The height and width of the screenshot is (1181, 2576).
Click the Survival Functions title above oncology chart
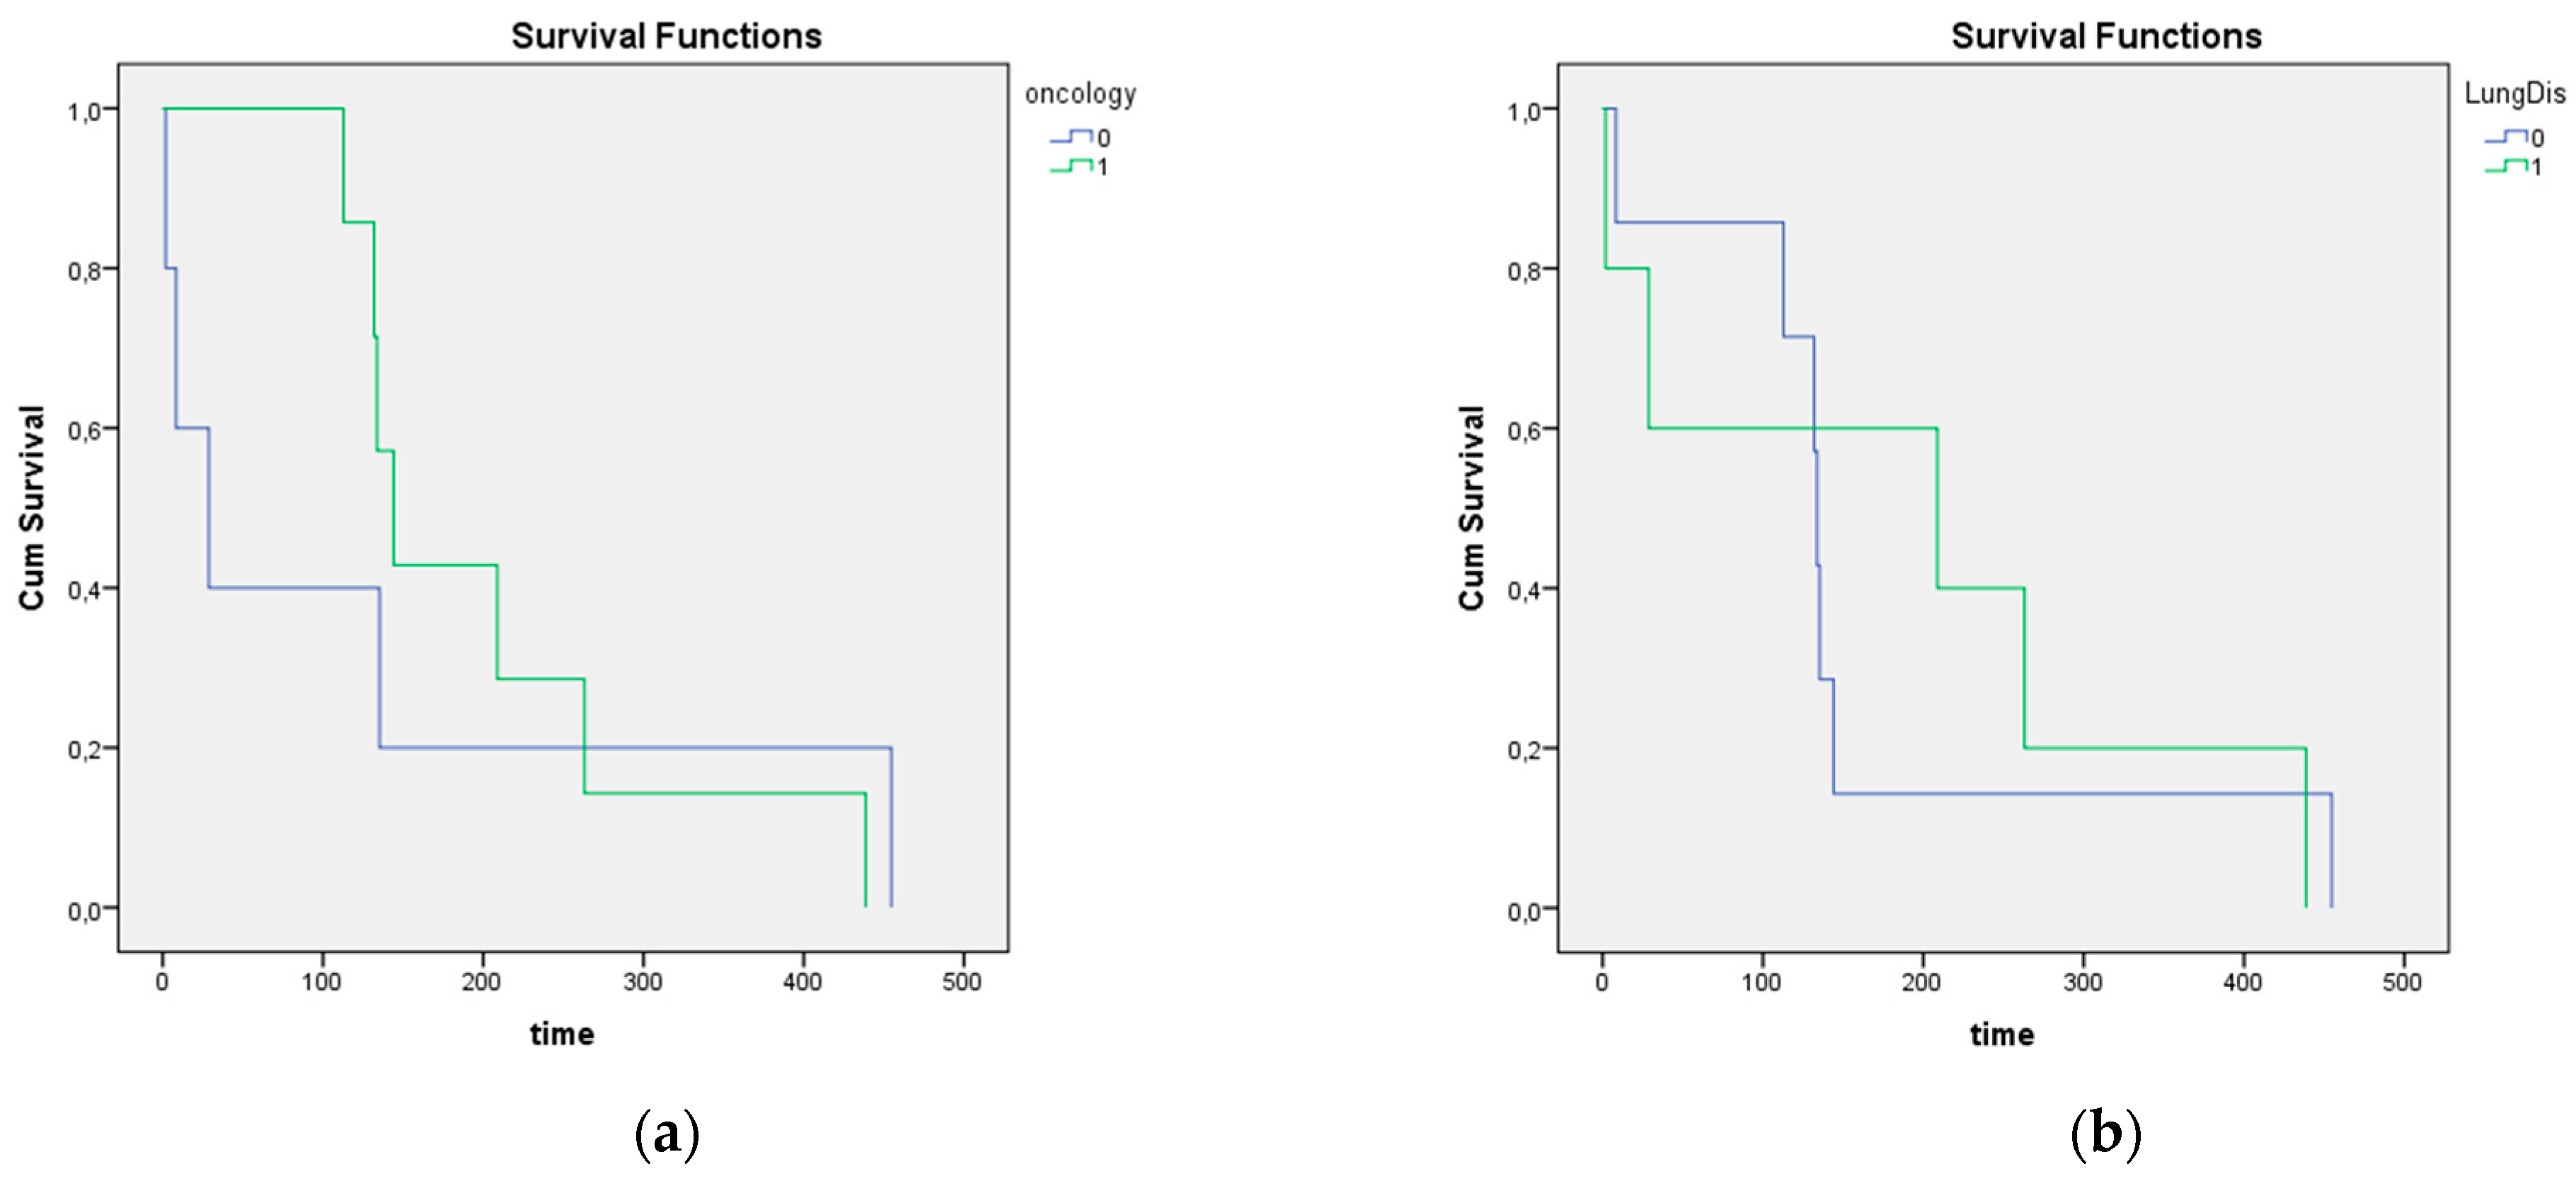666,36
